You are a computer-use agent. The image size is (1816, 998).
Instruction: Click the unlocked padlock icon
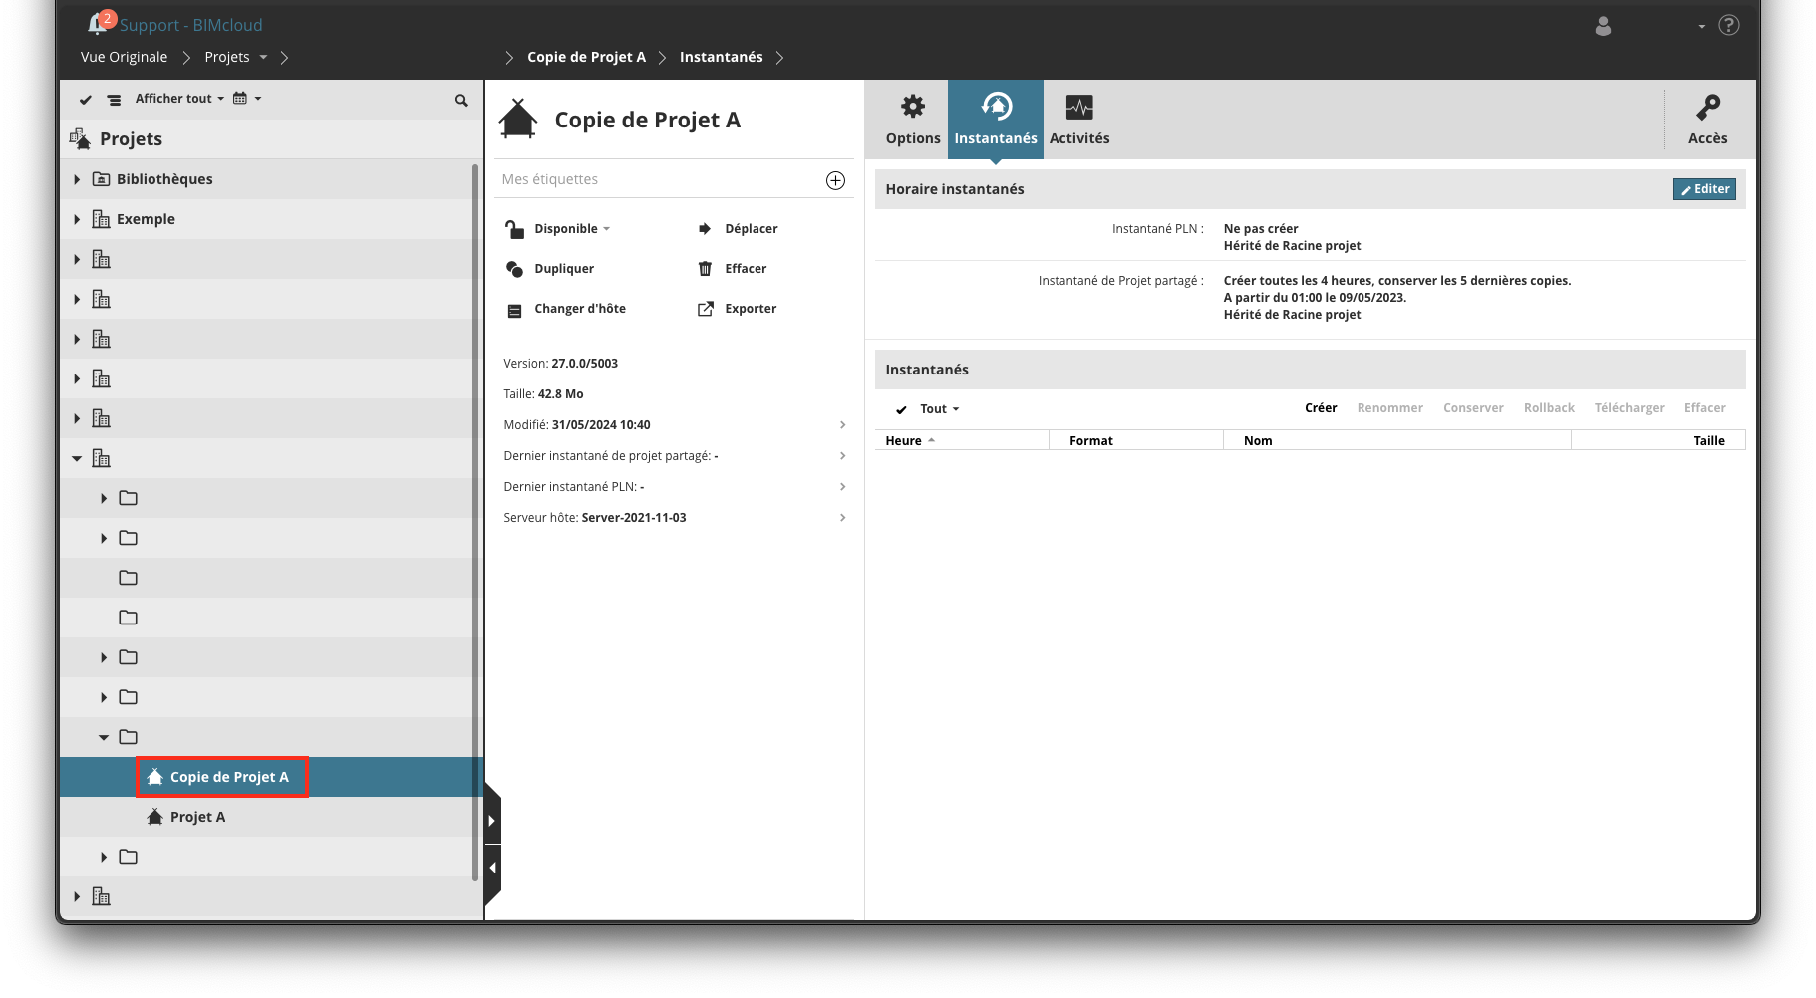click(x=514, y=229)
